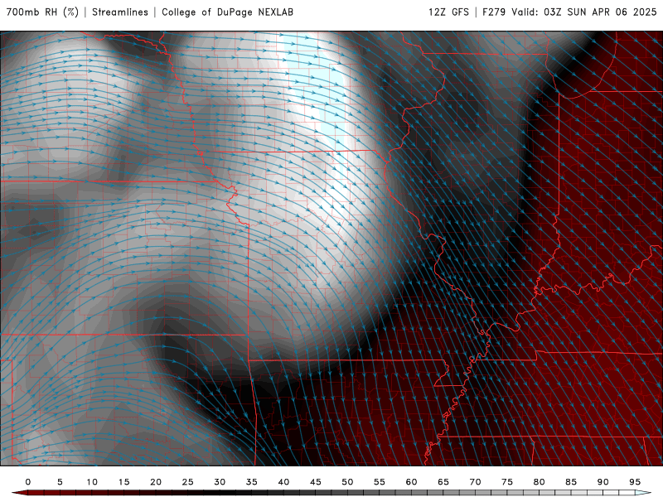Image resolution: width=663 pixels, height=497 pixels.
Task: Click the '0' value on the color scale
Action: 28,482
